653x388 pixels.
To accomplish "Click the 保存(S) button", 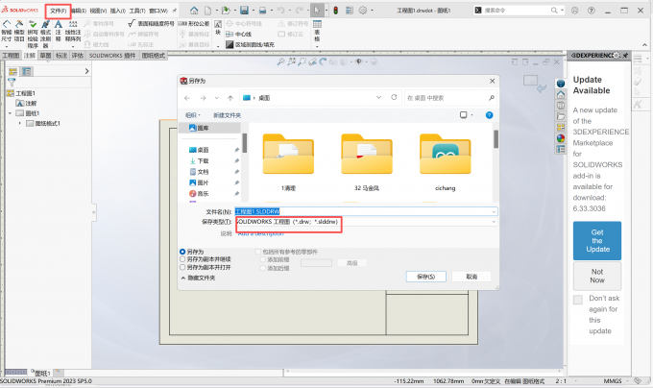I will (x=427, y=276).
